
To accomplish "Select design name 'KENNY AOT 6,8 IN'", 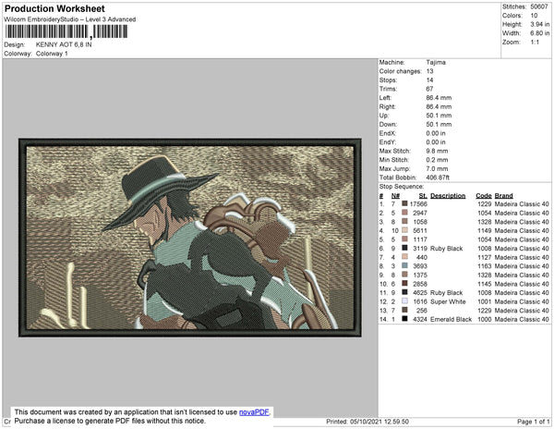I will click(x=64, y=45).
